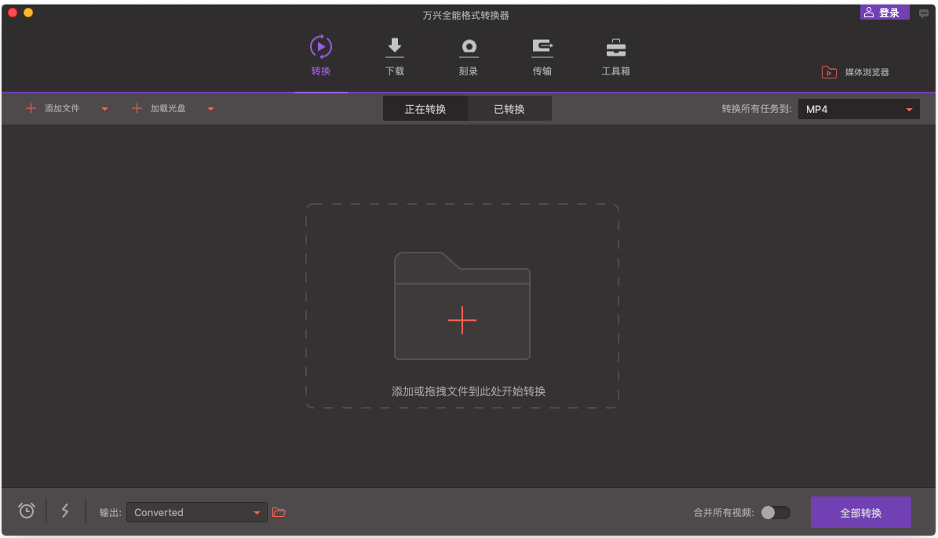Image resolution: width=938 pixels, height=538 pixels.
Task: Click the red plus in the folder graphic
Action: coord(462,321)
